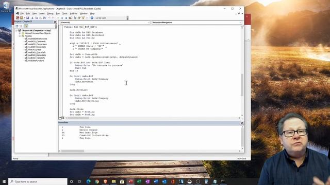Toggle Design Mode icon in the toolbar

click(x=70, y=18)
